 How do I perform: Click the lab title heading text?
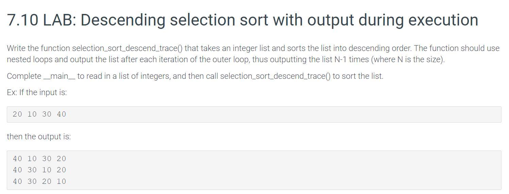242,20
